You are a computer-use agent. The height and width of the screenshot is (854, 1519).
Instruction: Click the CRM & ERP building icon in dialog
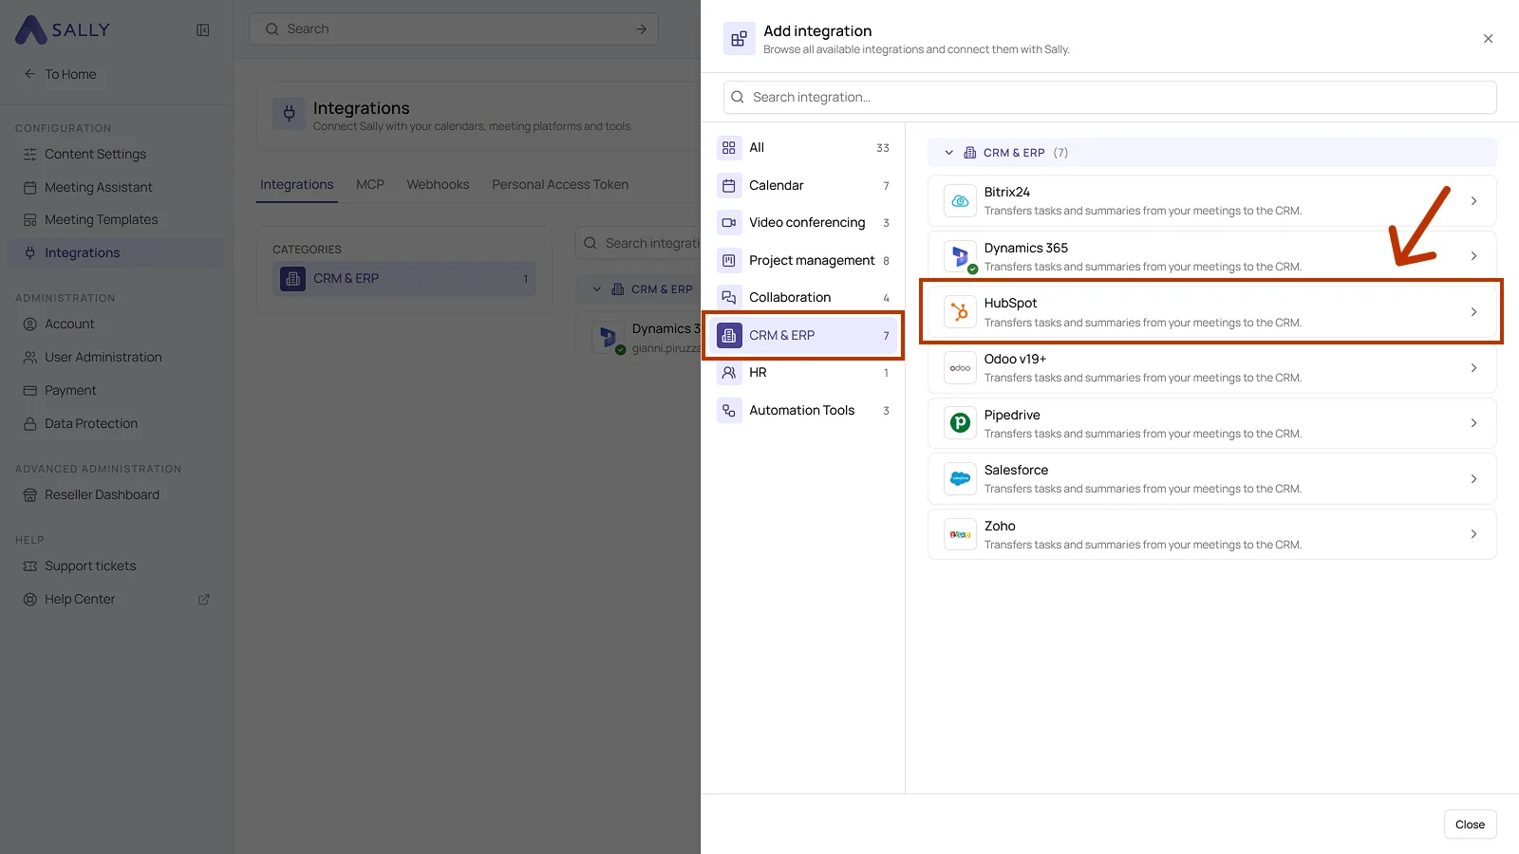729,335
